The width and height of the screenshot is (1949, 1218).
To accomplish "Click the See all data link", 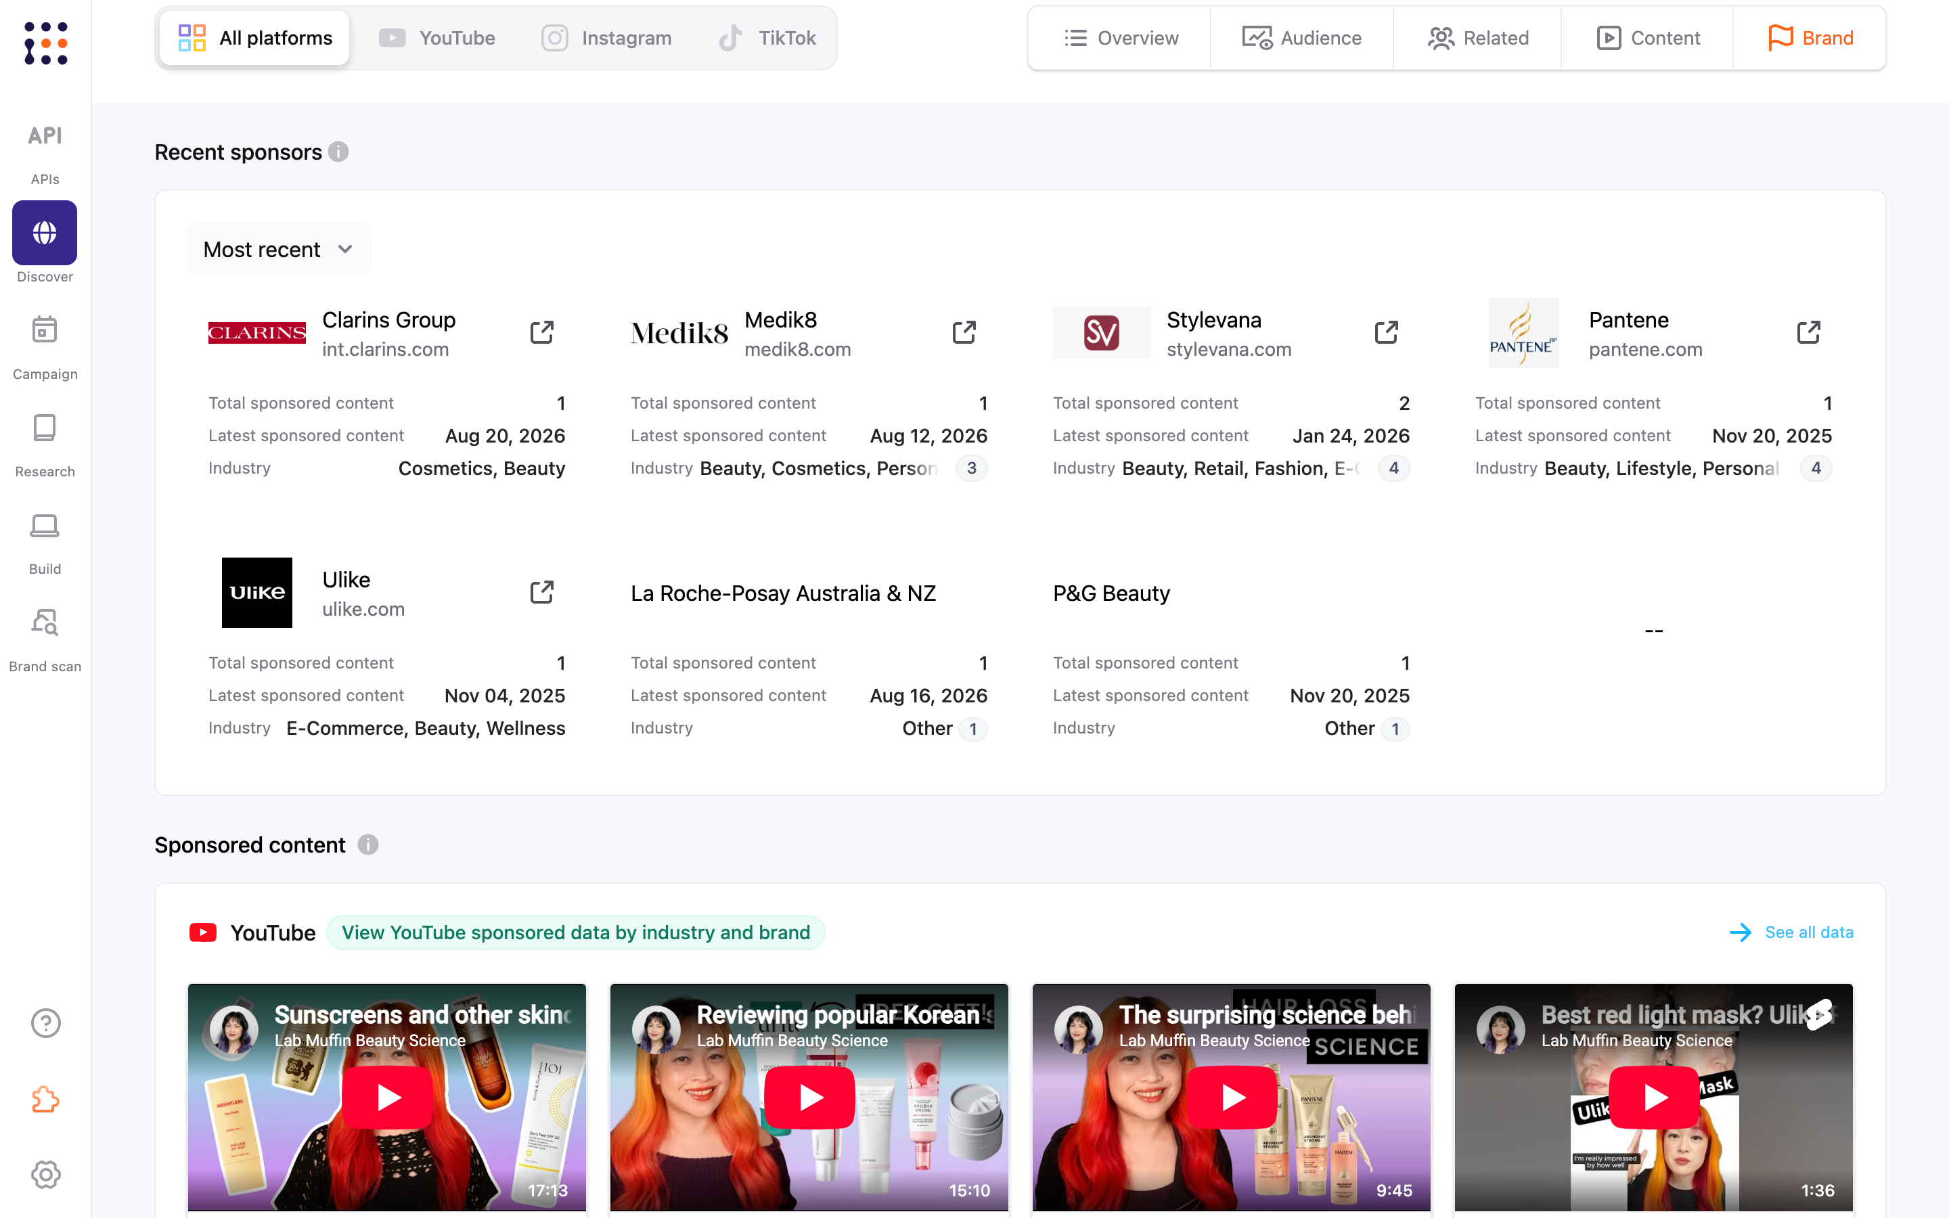I will pos(1791,932).
